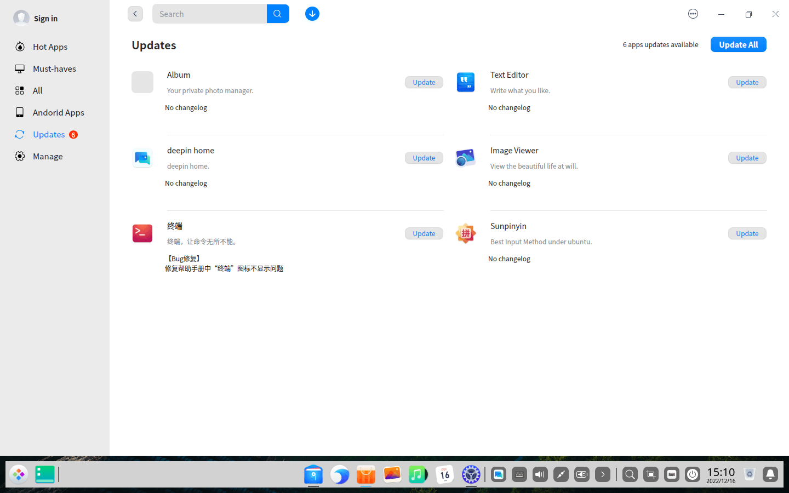Expand the tray arrow in the dock
This screenshot has height=493, width=789.
pos(603,474)
